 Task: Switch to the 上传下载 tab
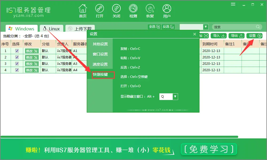(x=80, y=29)
